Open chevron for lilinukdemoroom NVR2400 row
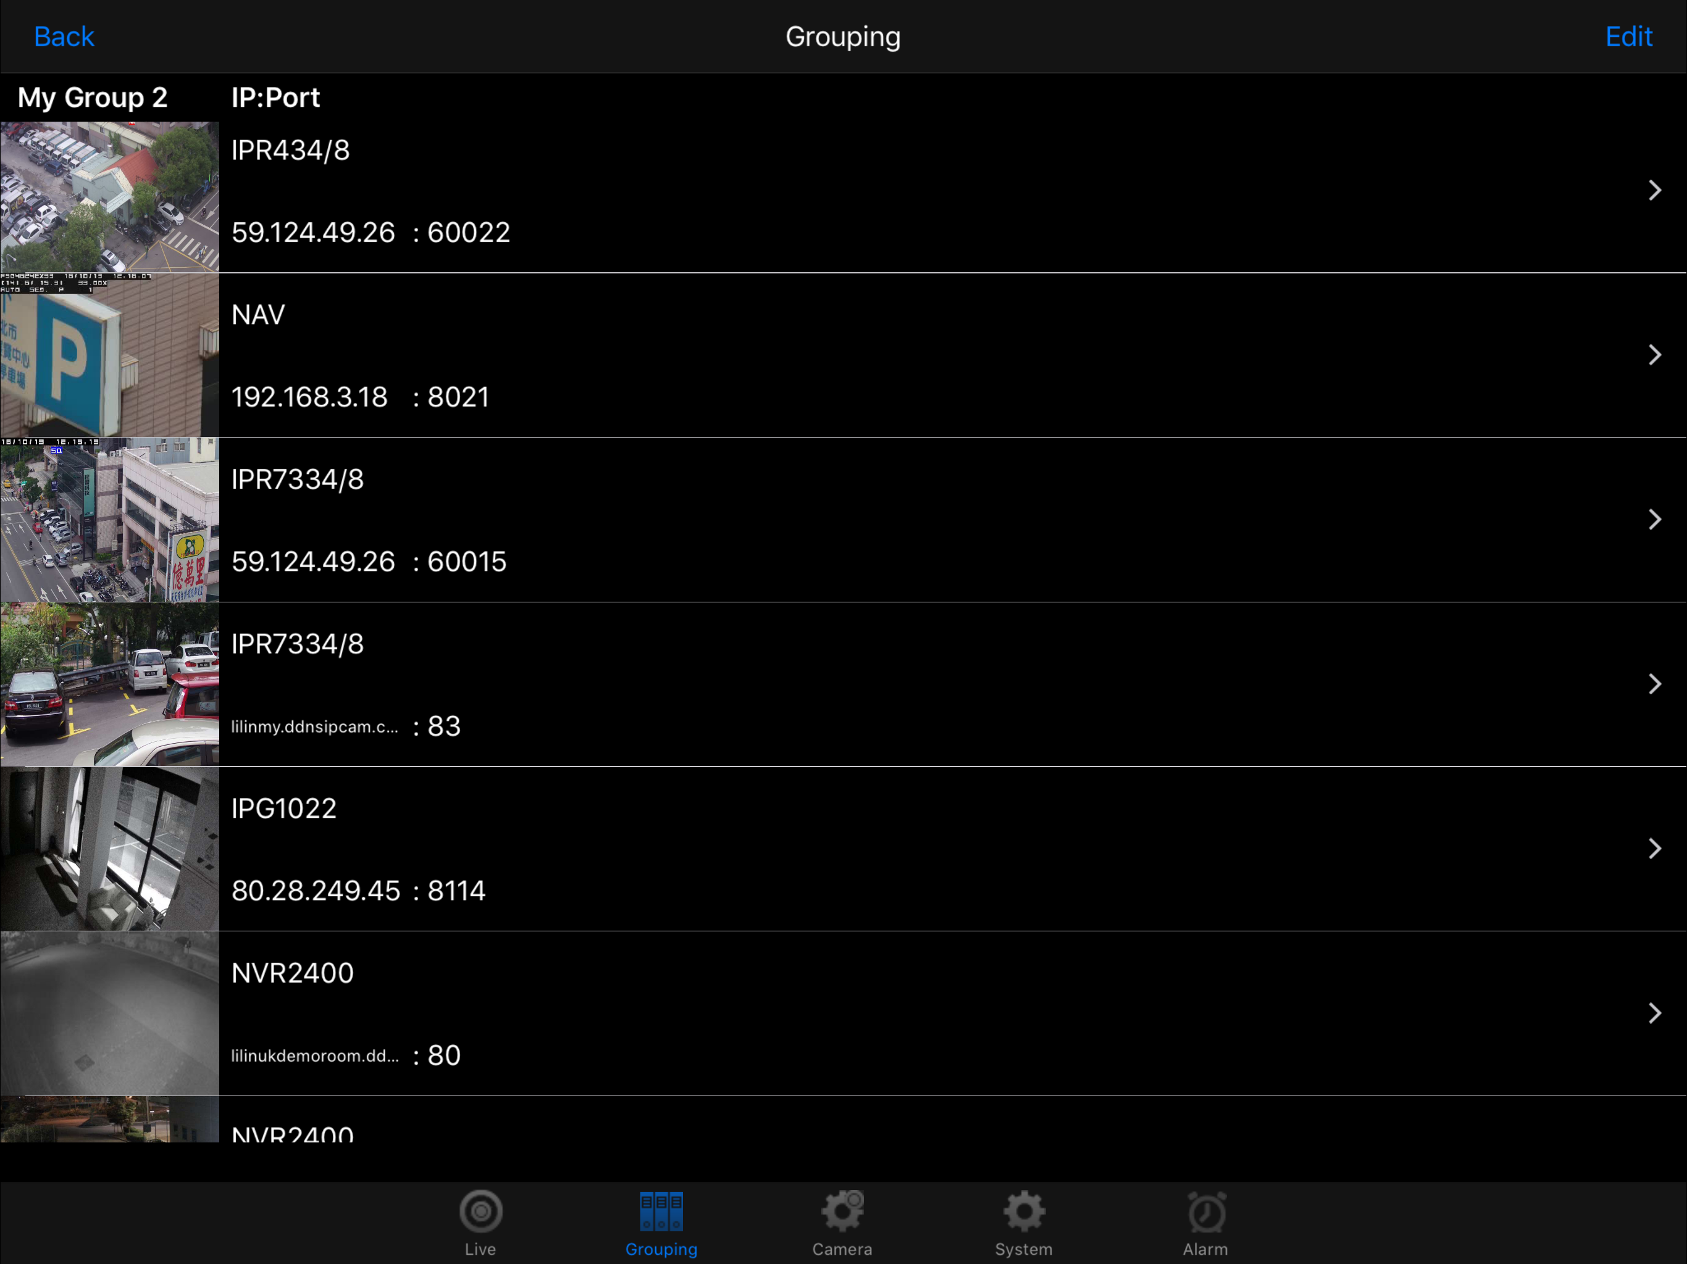 tap(1654, 1014)
